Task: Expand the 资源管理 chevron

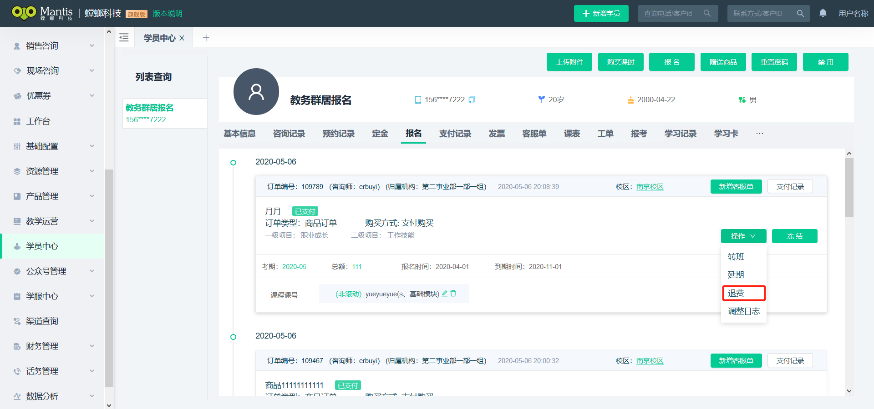Action: [x=91, y=171]
